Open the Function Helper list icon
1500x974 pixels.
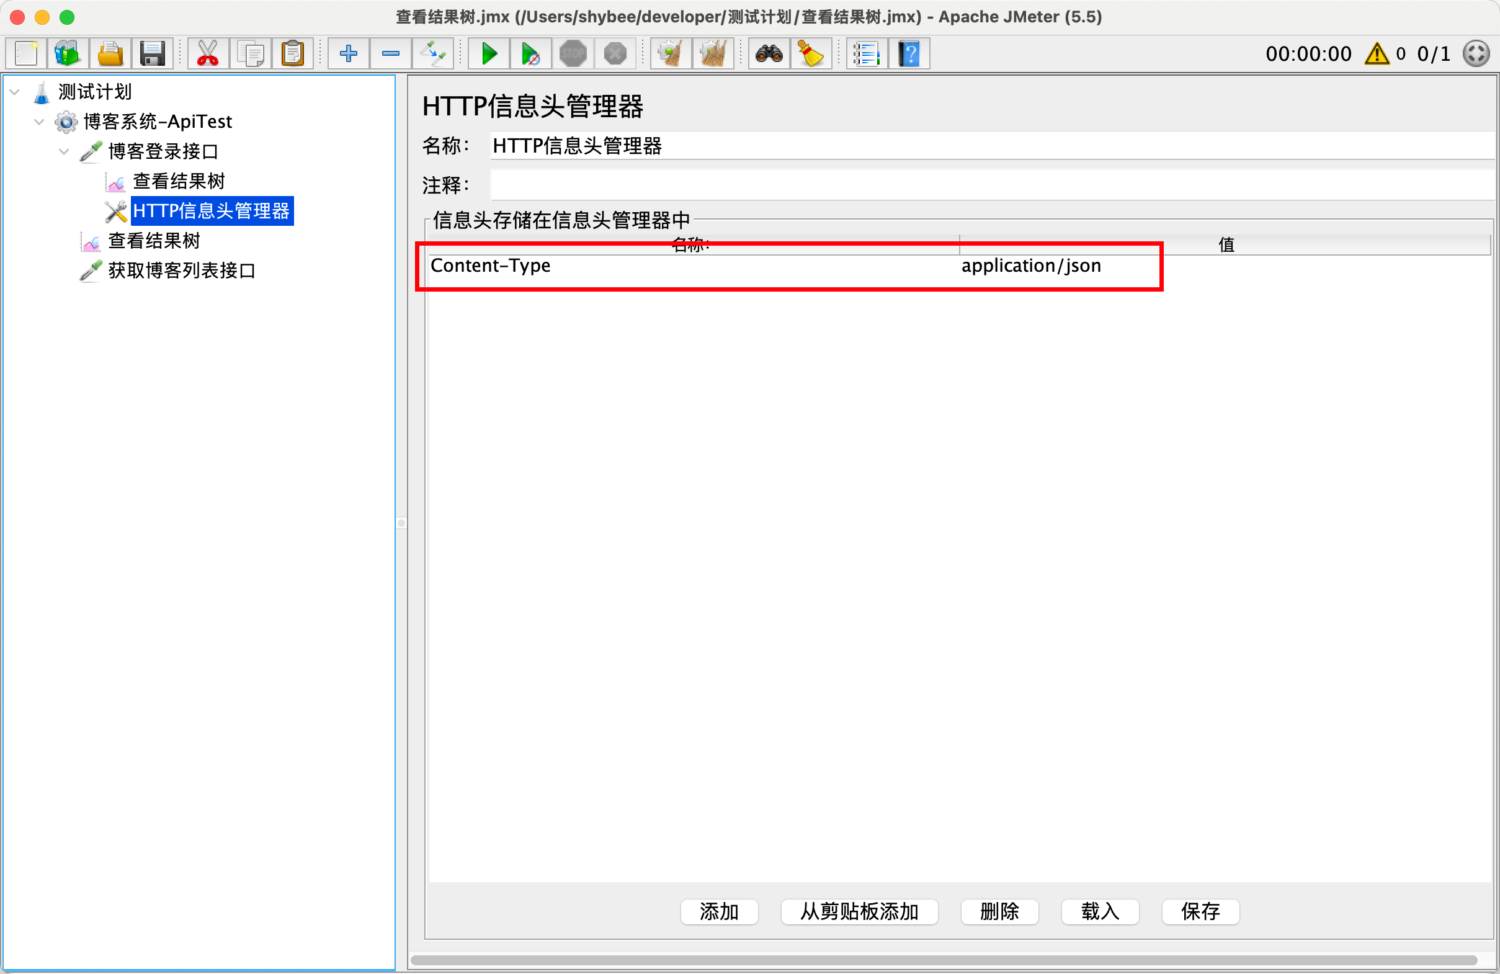[x=867, y=53]
